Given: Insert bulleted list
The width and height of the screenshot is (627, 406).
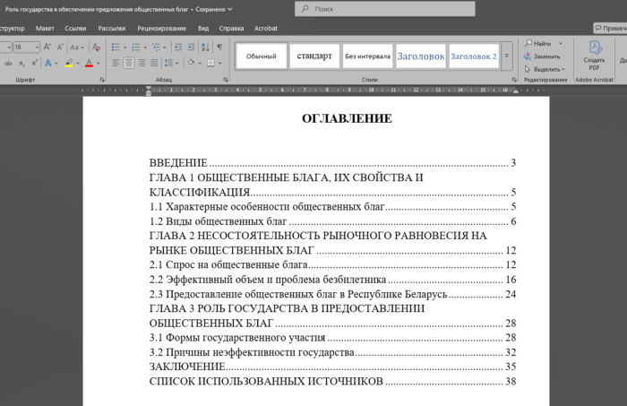Looking at the screenshot, I should tap(116, 48).
